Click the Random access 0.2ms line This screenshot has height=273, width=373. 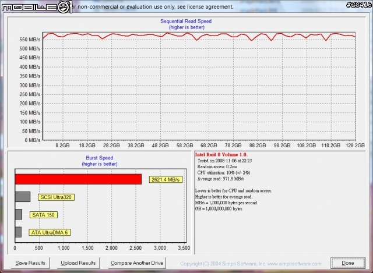(217, 166)
